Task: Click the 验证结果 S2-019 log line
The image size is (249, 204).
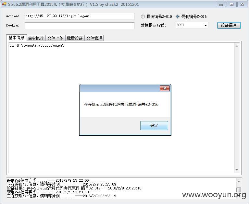Action: 74,188
